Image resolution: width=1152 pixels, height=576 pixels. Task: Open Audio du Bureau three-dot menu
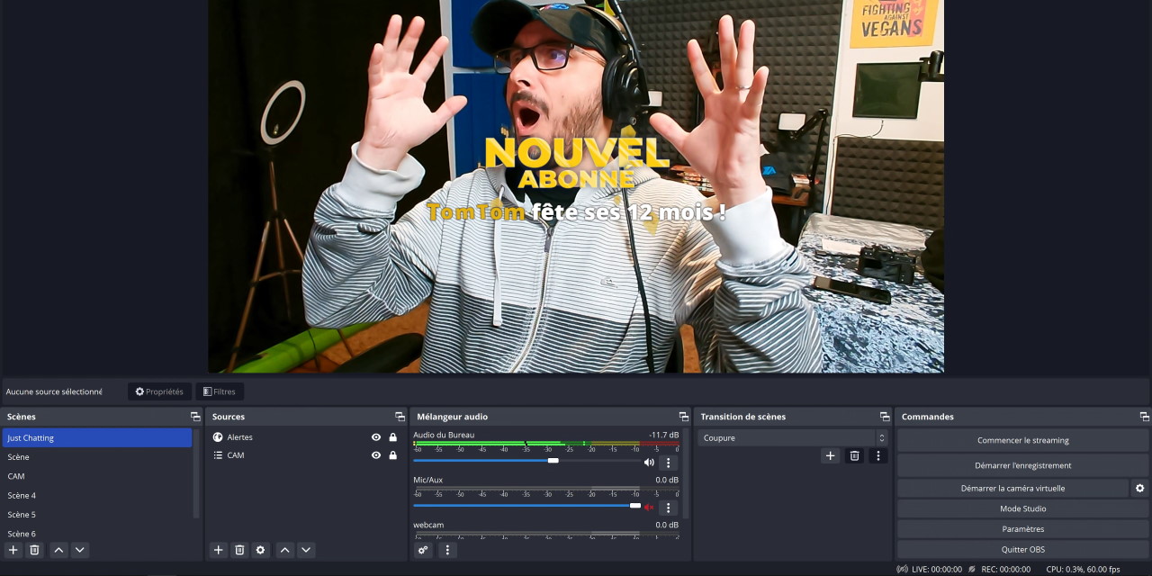point(668,463)
